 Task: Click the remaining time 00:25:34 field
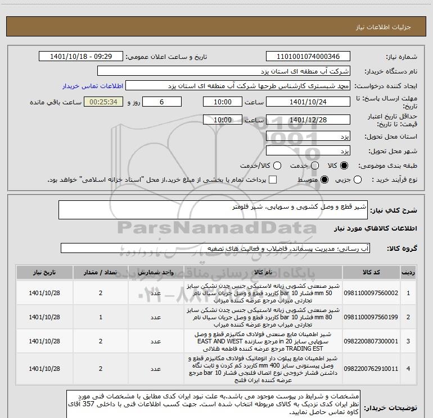(x=103, y=102)
